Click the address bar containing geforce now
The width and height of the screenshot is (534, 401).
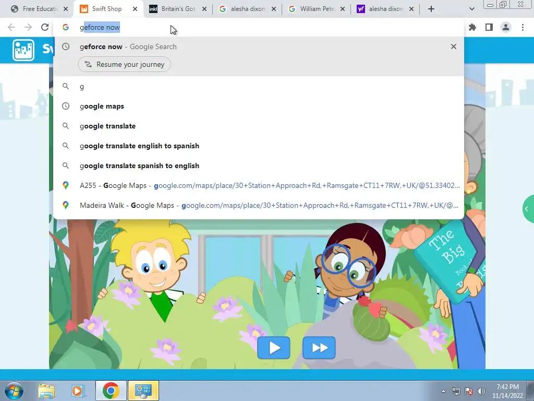pyautogui.click(x=259, y=27)
